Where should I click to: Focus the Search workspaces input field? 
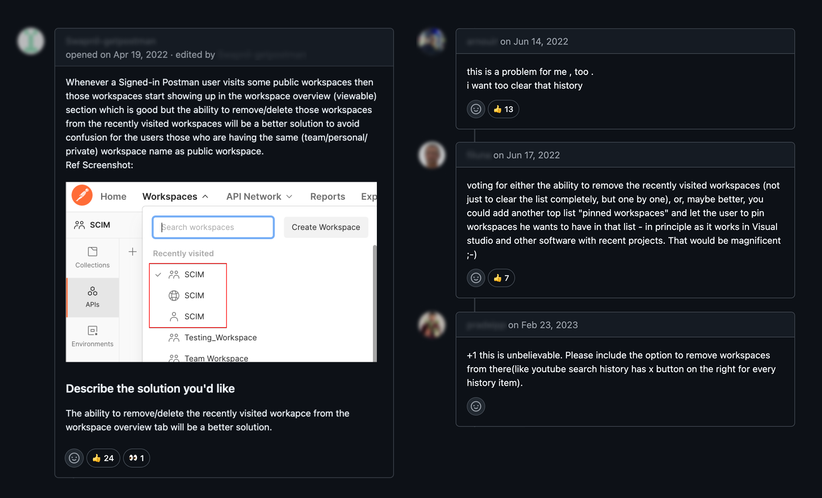pos(213,227)
